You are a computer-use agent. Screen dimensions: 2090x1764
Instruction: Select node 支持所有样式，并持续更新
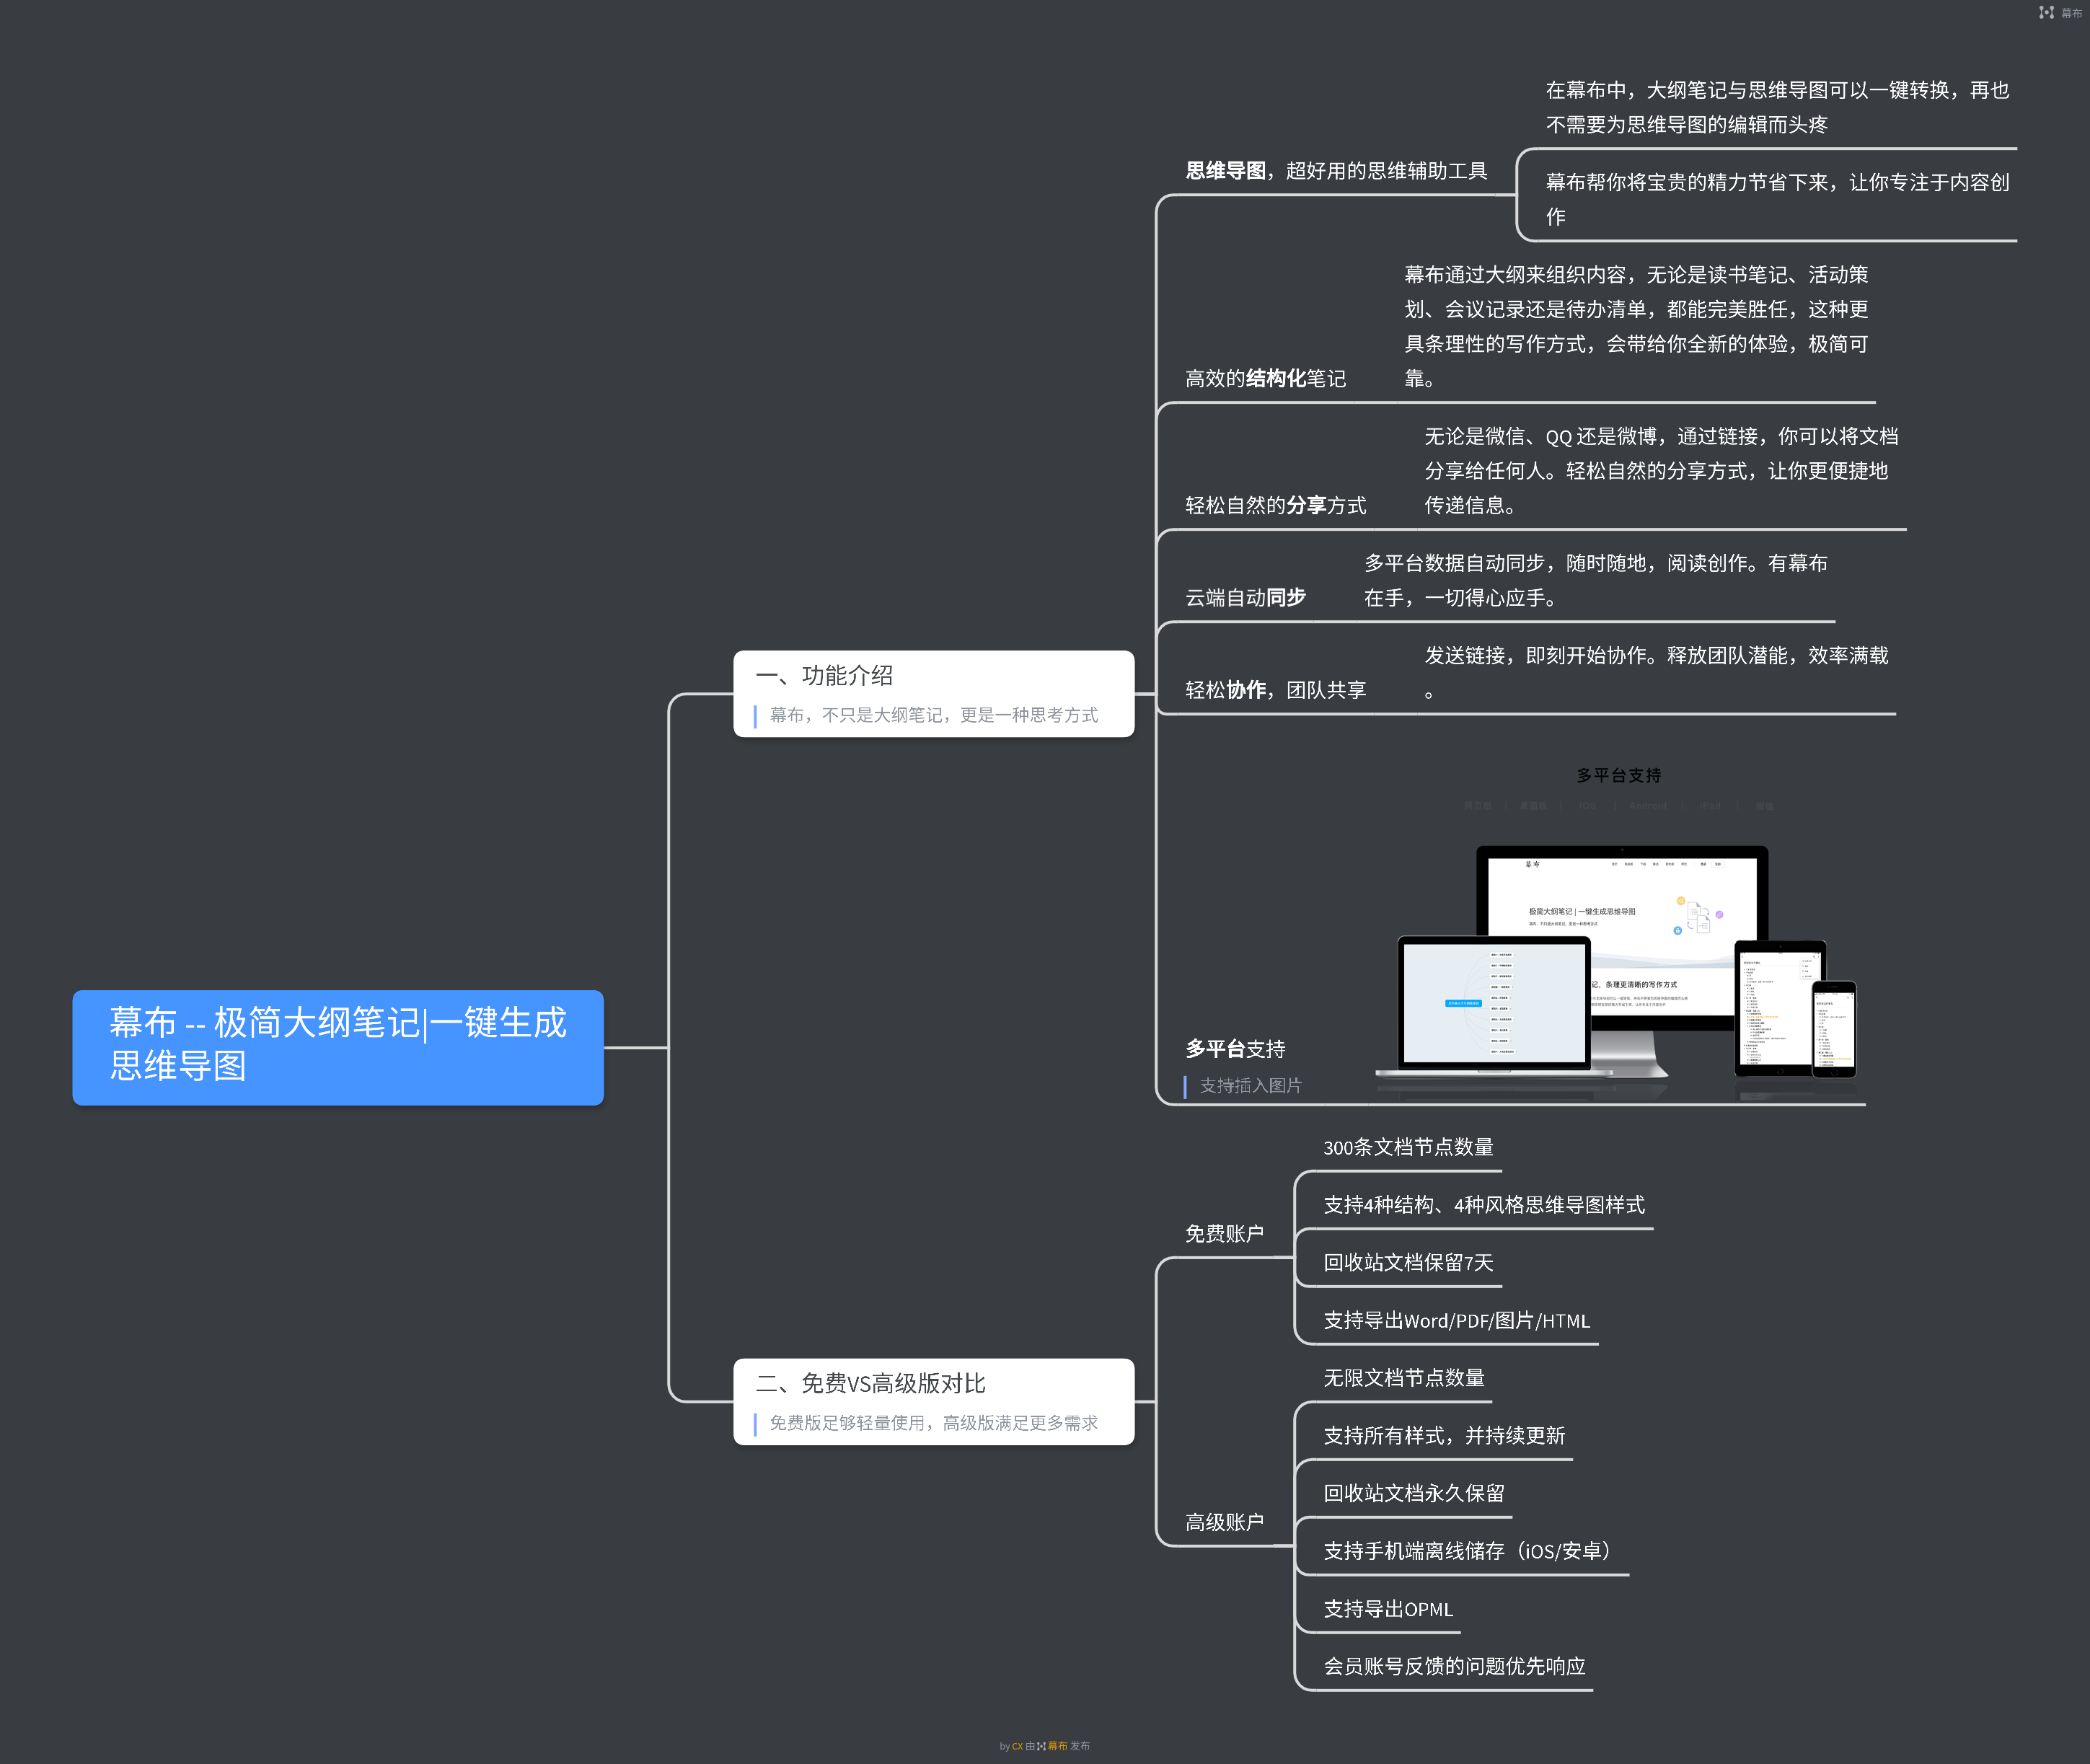coord(1444,1435)
